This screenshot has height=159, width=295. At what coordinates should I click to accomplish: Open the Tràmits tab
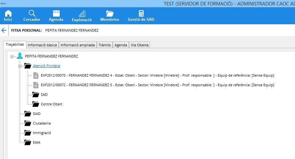pos(105,45)
